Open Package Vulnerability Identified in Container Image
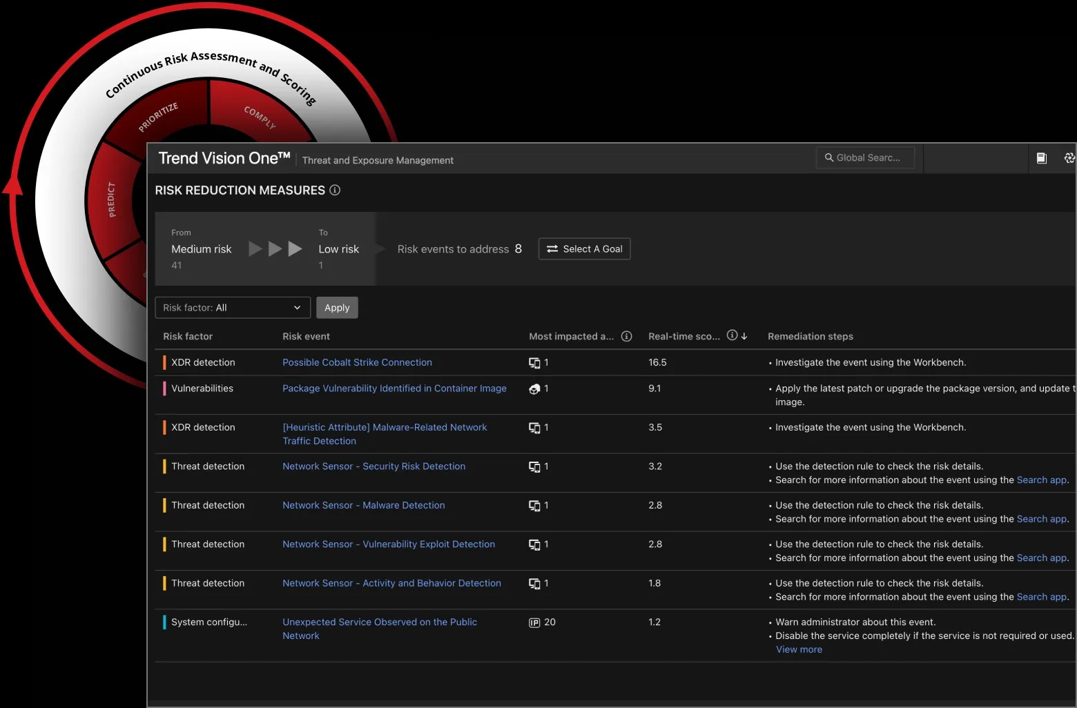This screenshot has width=1077, height=708. 394,389
